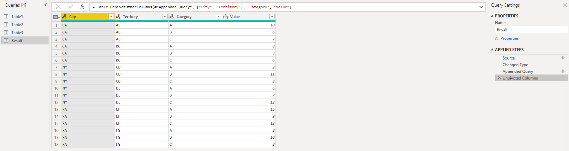Select row number 18 header
569x151 pixels.
coord(56,144)
